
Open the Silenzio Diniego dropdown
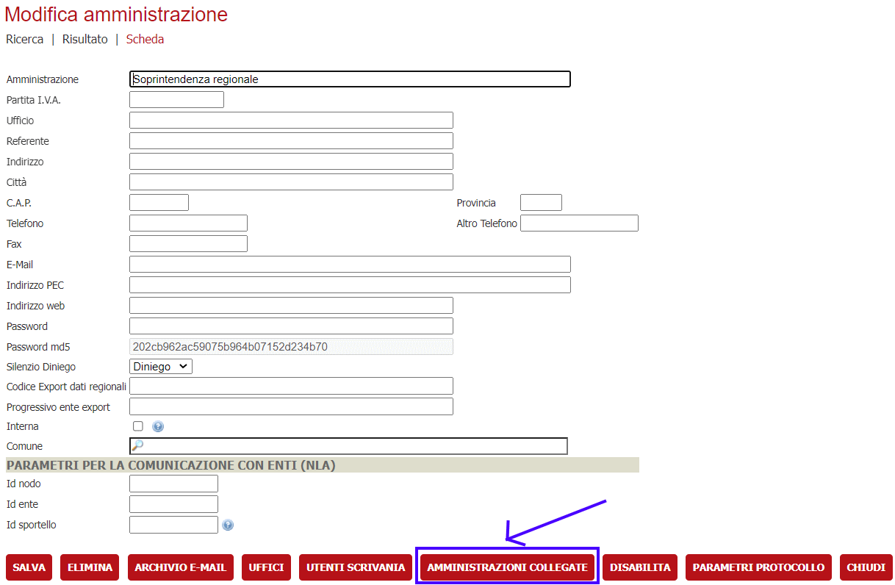click(160, 366)
